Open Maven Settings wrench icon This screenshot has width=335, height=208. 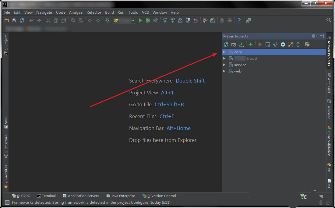point(308,44)
